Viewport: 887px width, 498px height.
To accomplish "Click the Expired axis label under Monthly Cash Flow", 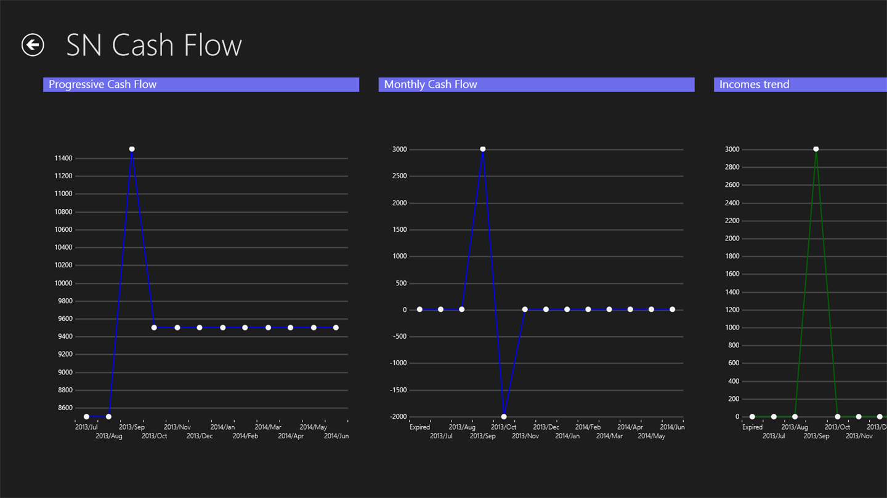I will point(419,427).
